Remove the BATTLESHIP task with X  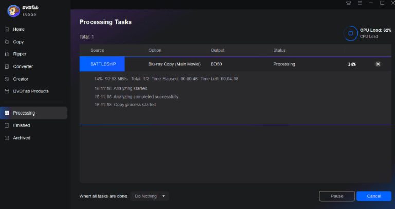pyautogui.click(x=378, y=64)
